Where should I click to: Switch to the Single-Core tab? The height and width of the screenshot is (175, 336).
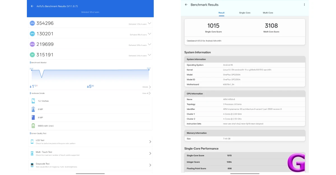(244, 13)
